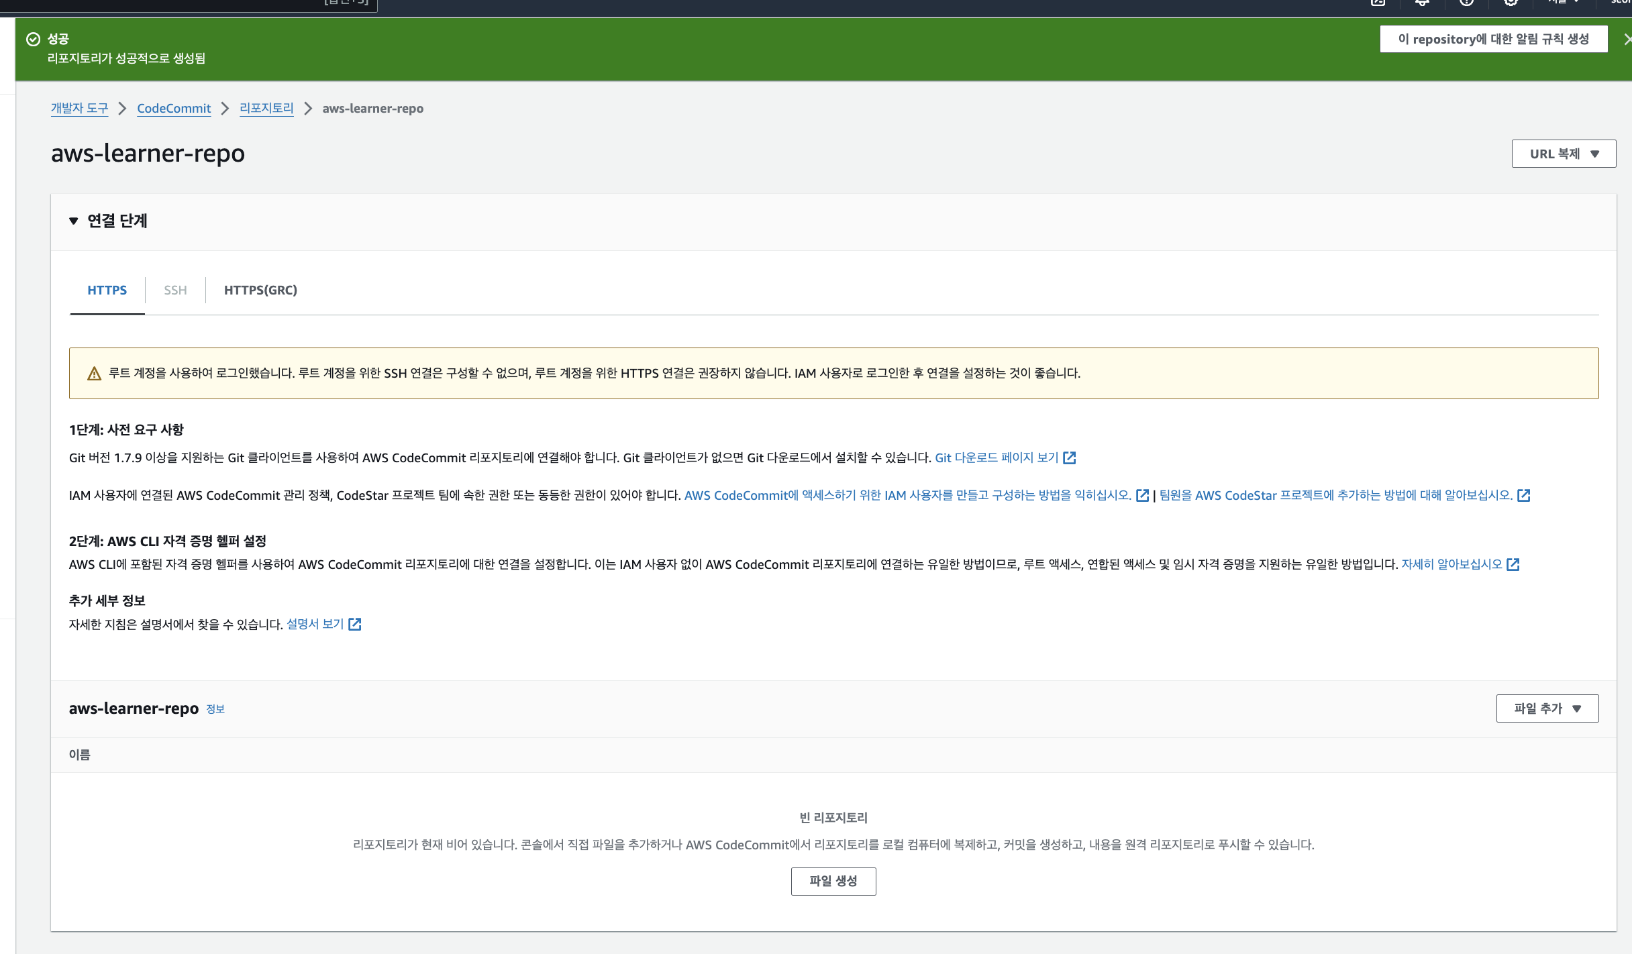This screenshot has height=954, width=1632.
Task: Open 설명서 보기 documentation link
Action: [x=315, y=624]
